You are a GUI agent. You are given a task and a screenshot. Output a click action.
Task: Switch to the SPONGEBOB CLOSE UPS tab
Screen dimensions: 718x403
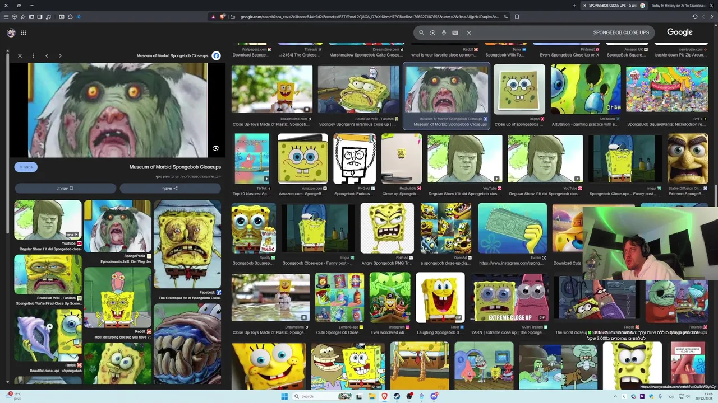click(x=615, y=6)
